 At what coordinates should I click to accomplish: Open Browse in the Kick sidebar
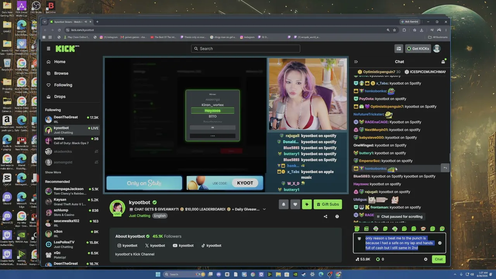[61, 73]
